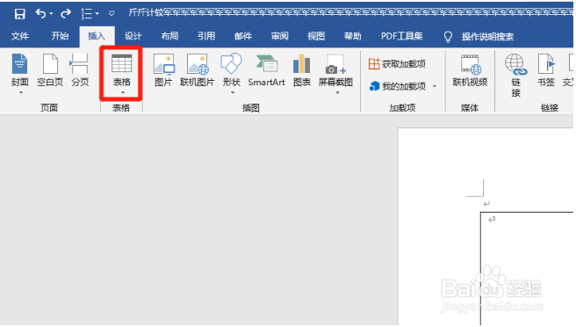Expand the 屏幕截图 dropdown arrow
The width and height of the screenshot is (576, 327).
[x=337, y=92]
